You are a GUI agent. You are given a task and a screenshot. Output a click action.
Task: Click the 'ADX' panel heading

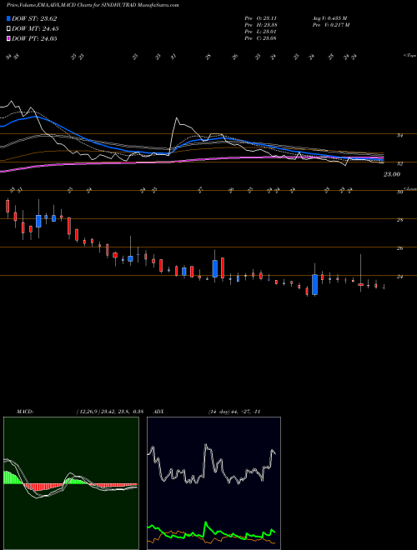click(x=158, y=412)
